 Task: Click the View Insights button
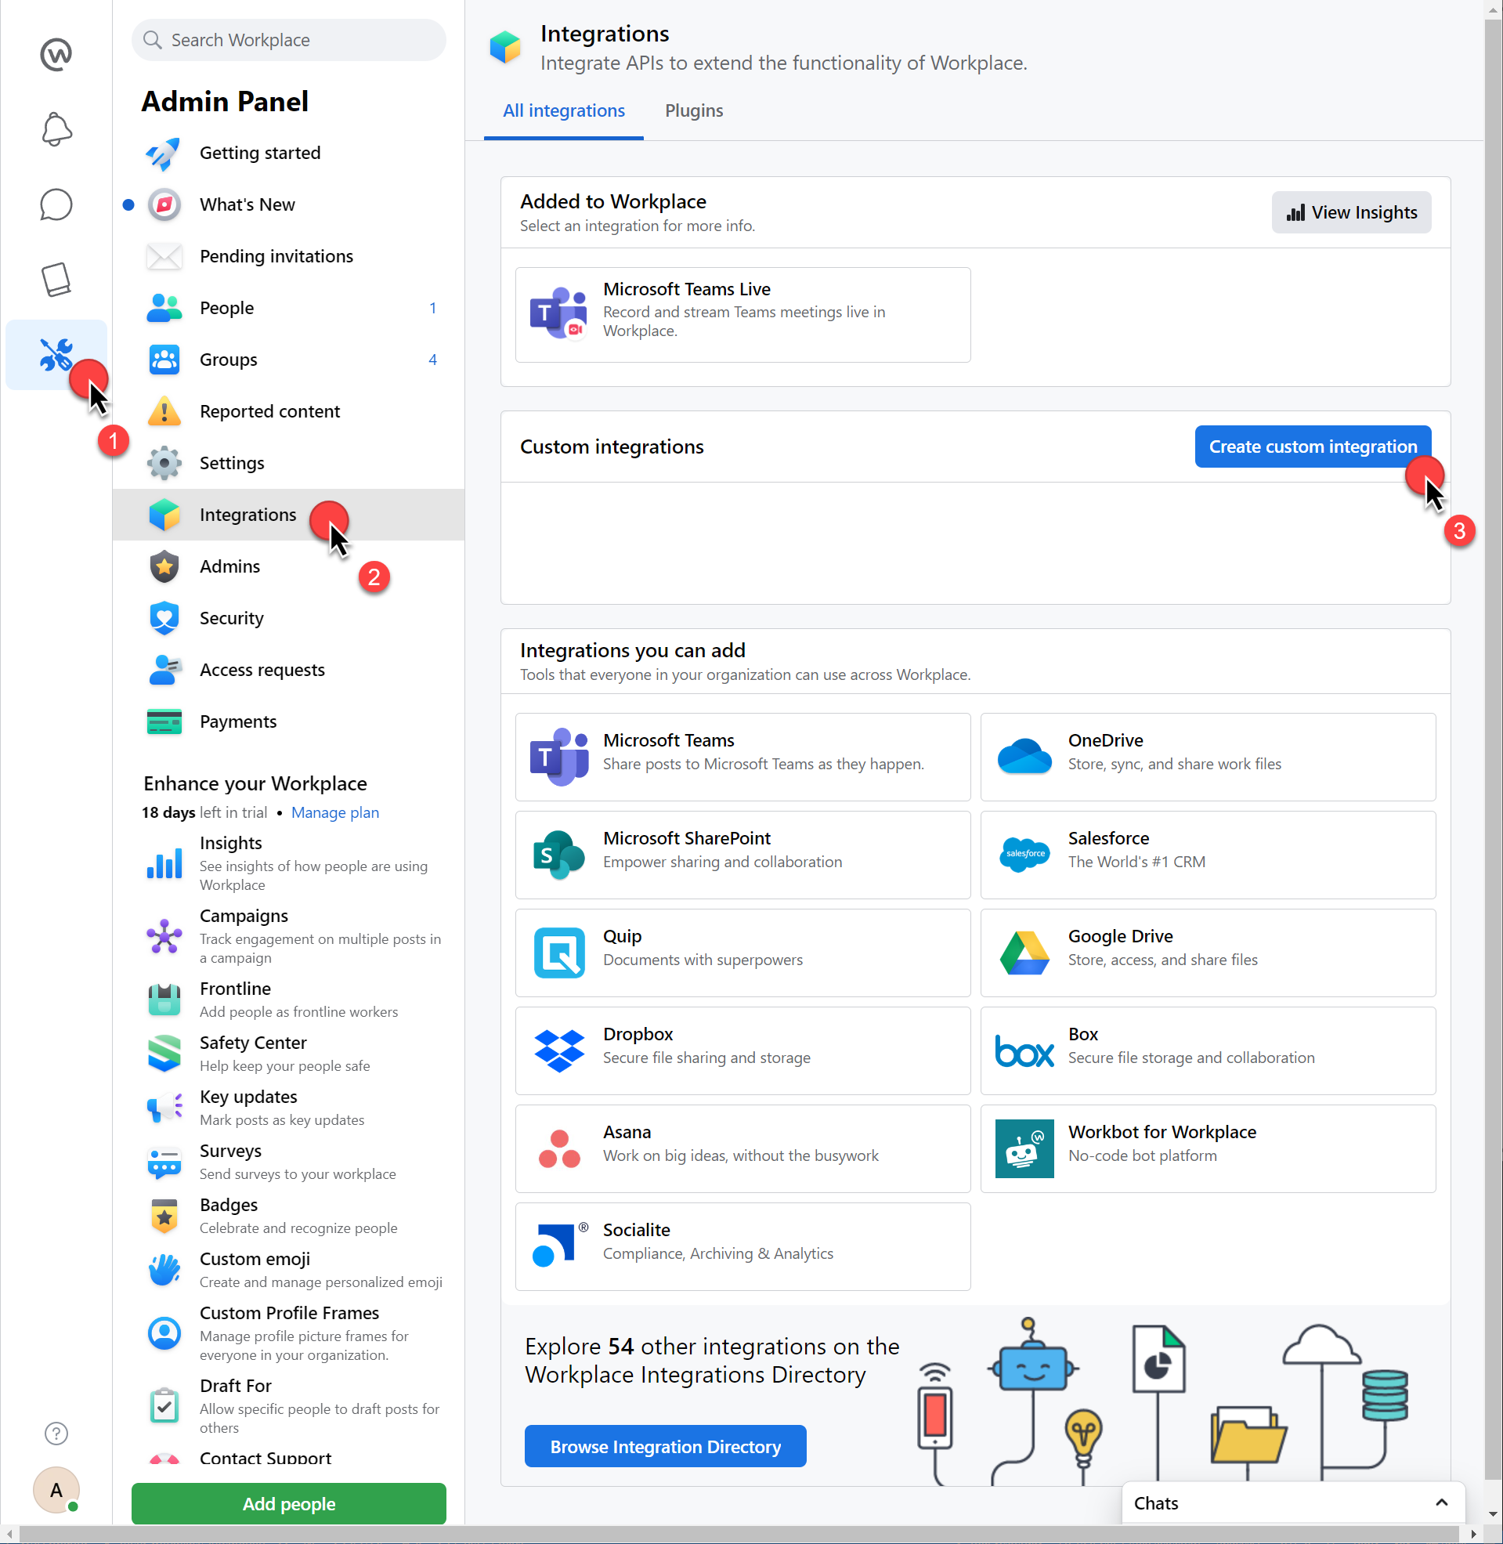click(x=1350, y=212)
